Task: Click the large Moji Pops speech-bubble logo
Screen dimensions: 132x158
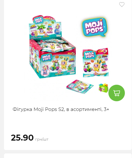Action: point(94,27)
